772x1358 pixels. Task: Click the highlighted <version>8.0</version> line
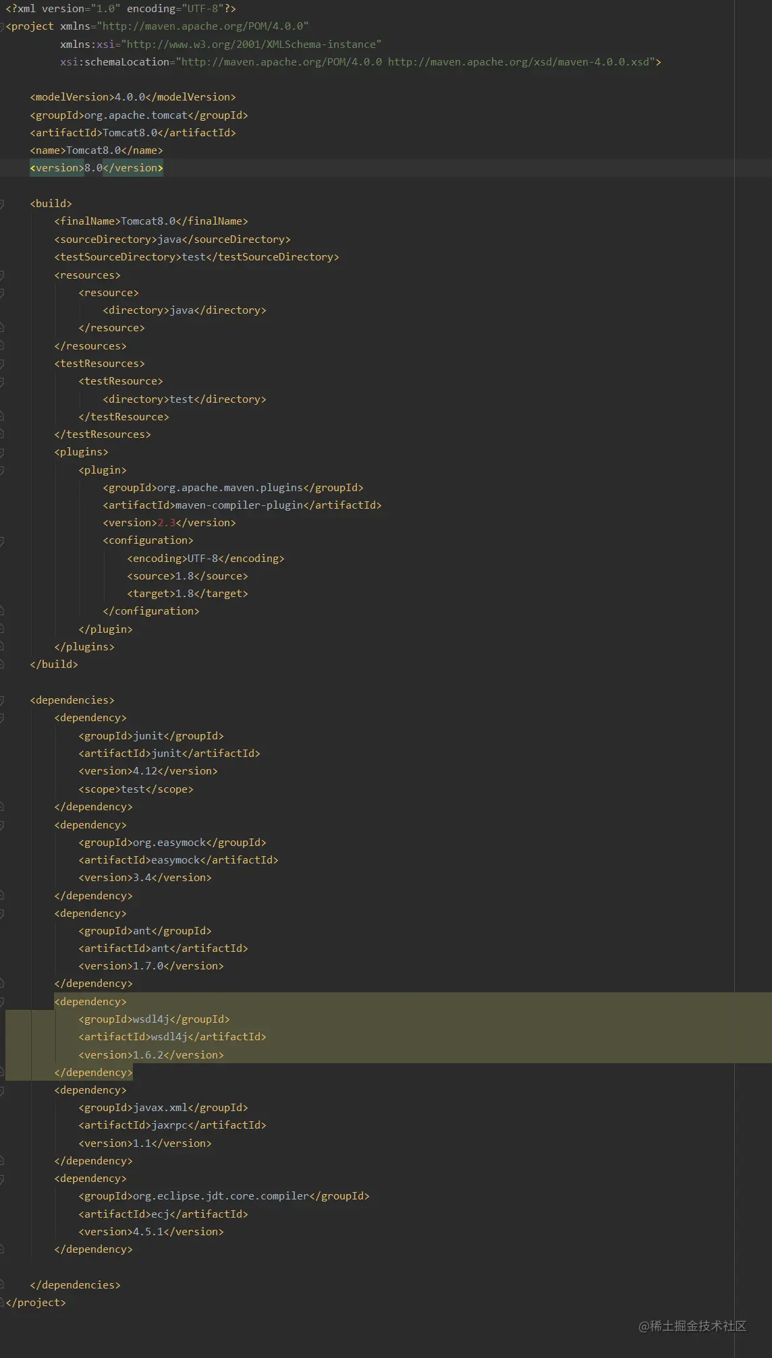tap(96, 168)
